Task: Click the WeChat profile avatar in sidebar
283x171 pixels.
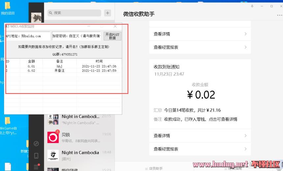Action: coord(36,17)
